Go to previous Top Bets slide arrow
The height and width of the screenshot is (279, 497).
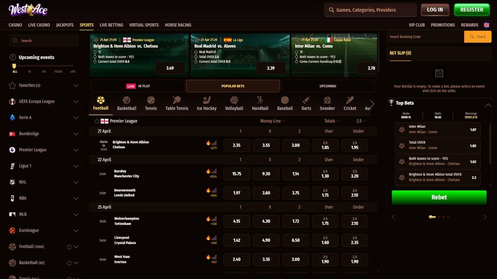(x=393, y=217)
